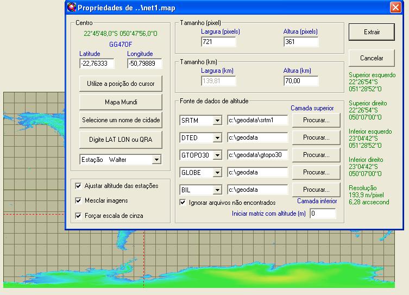Image resolution: width=409 pixels, height=295 pixels.
Task: Click Procurar button for BIL path
Action: (316, 190)
